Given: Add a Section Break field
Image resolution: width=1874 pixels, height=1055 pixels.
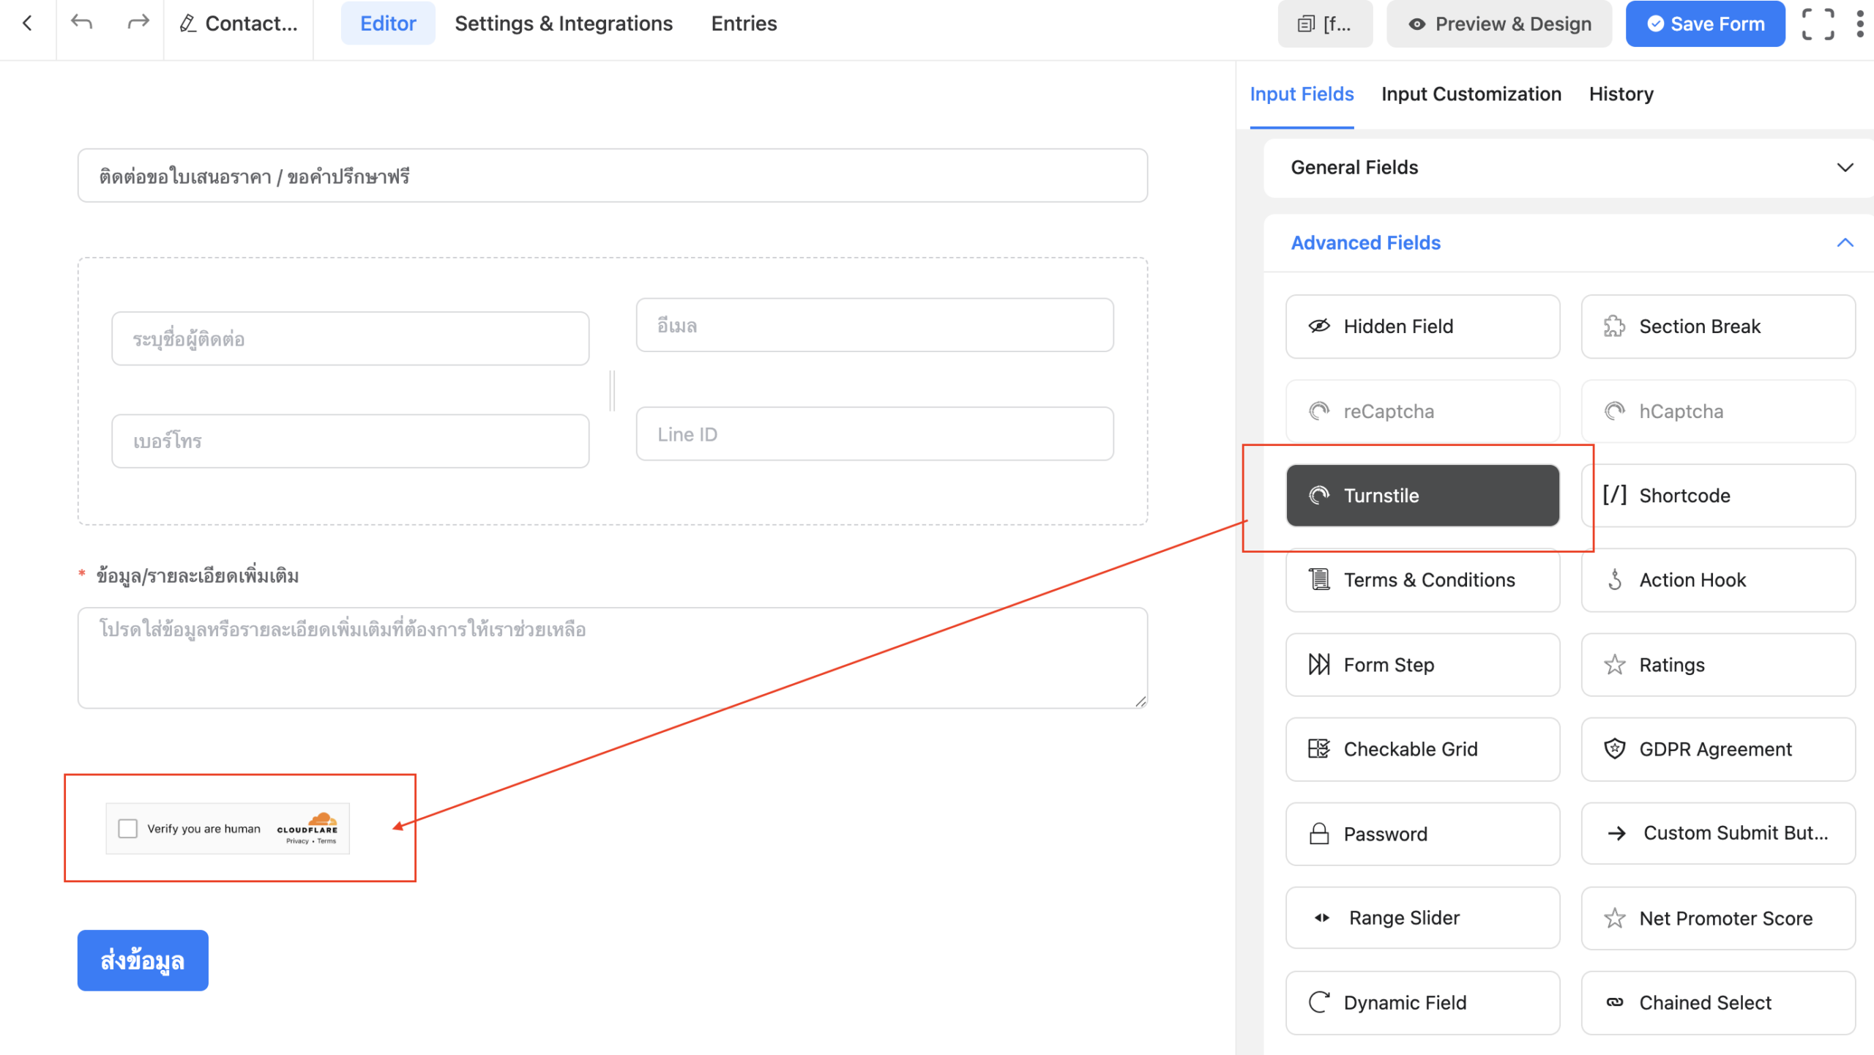Looking at the screenshot, I should click(1718, 327).
